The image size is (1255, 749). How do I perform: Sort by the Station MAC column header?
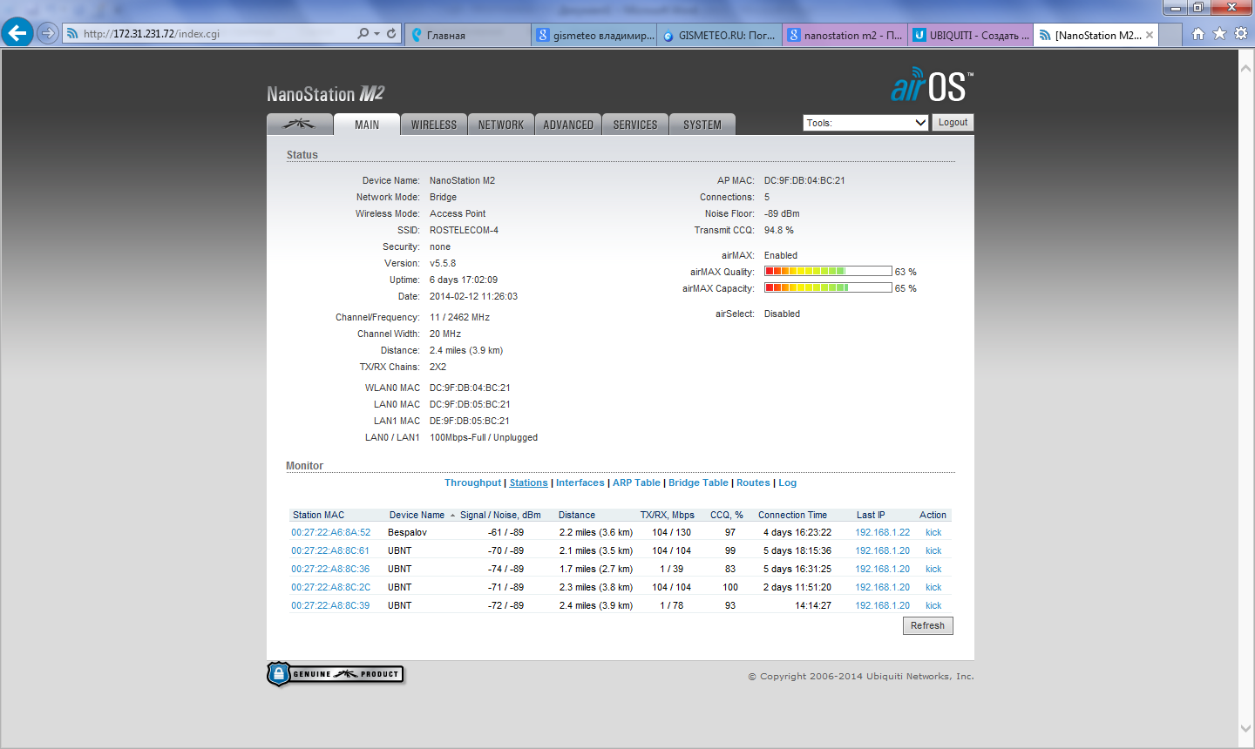point(318,515)
